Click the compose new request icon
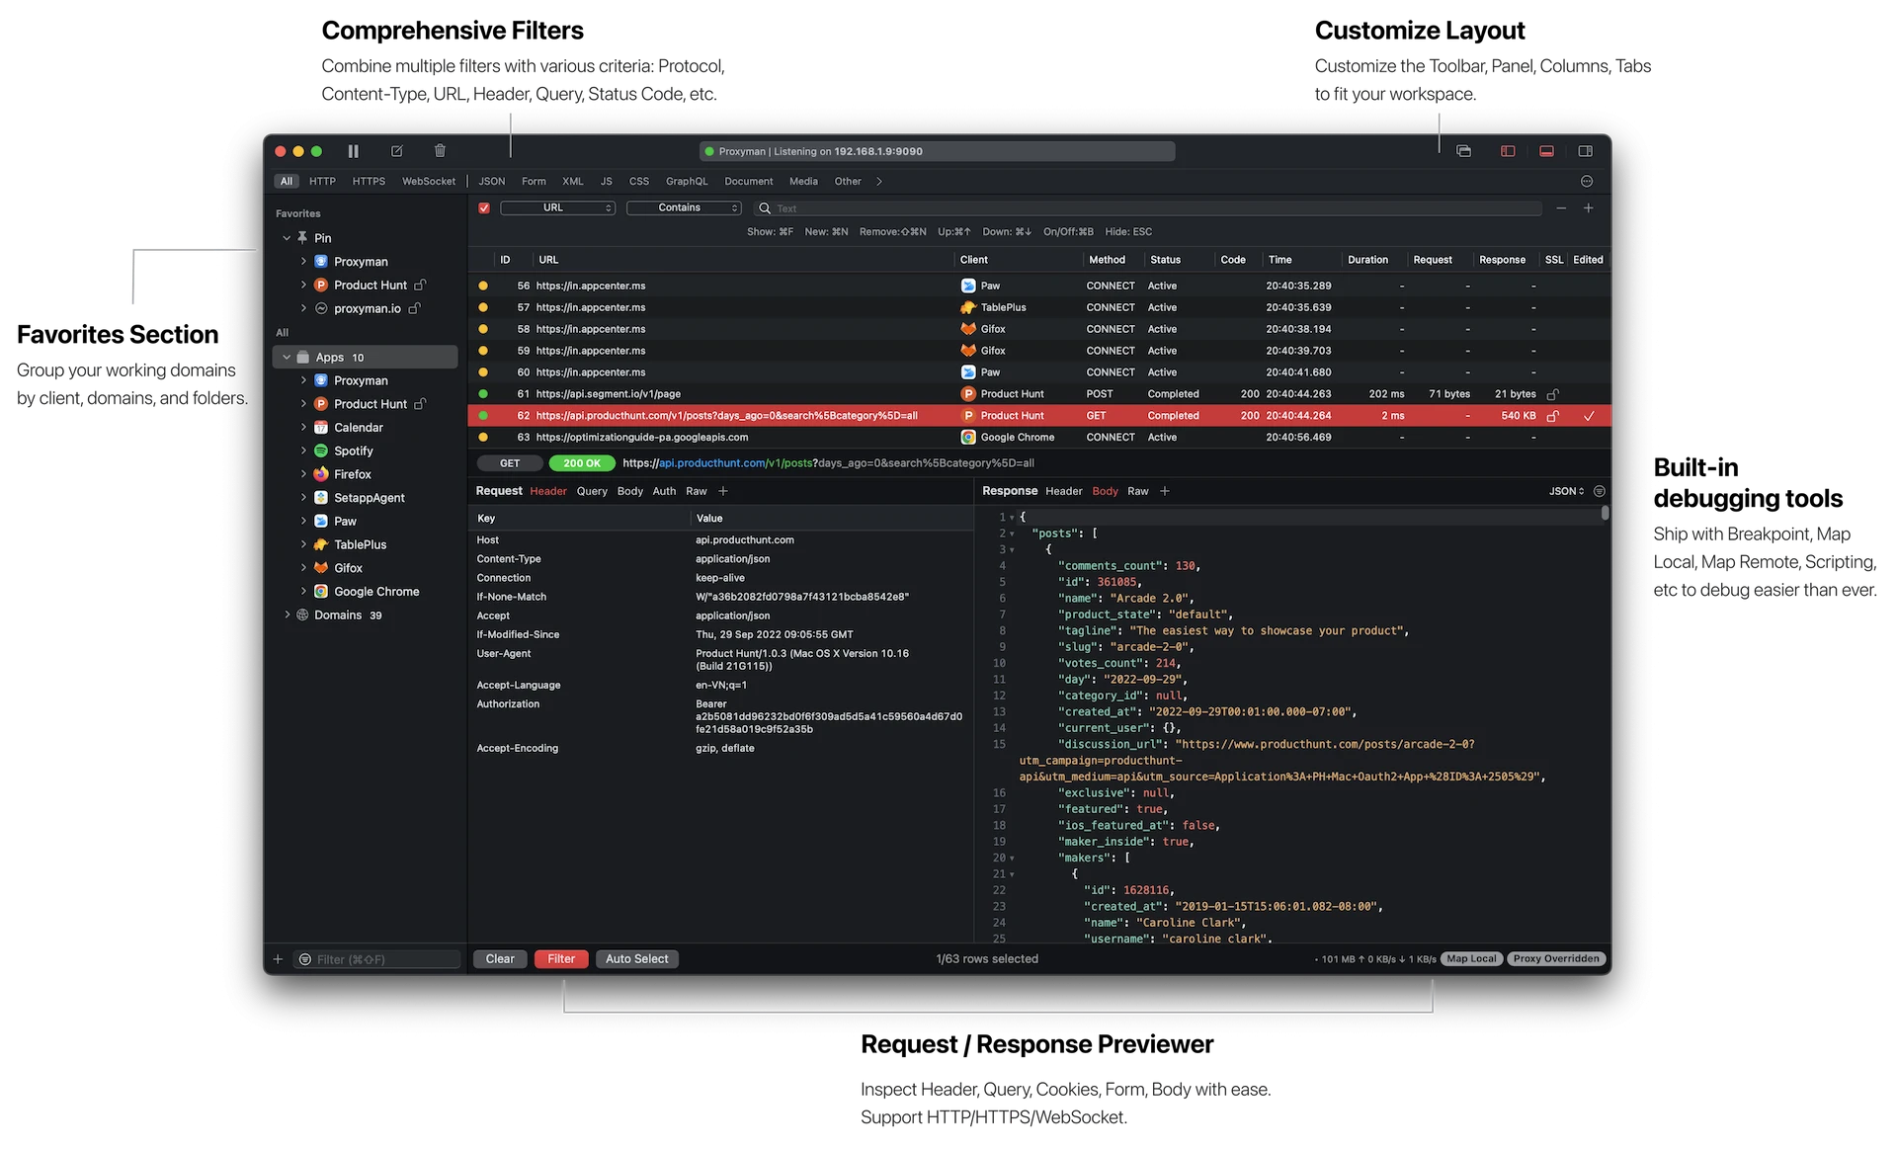The image size is (1897, 1149). [396, 151]
